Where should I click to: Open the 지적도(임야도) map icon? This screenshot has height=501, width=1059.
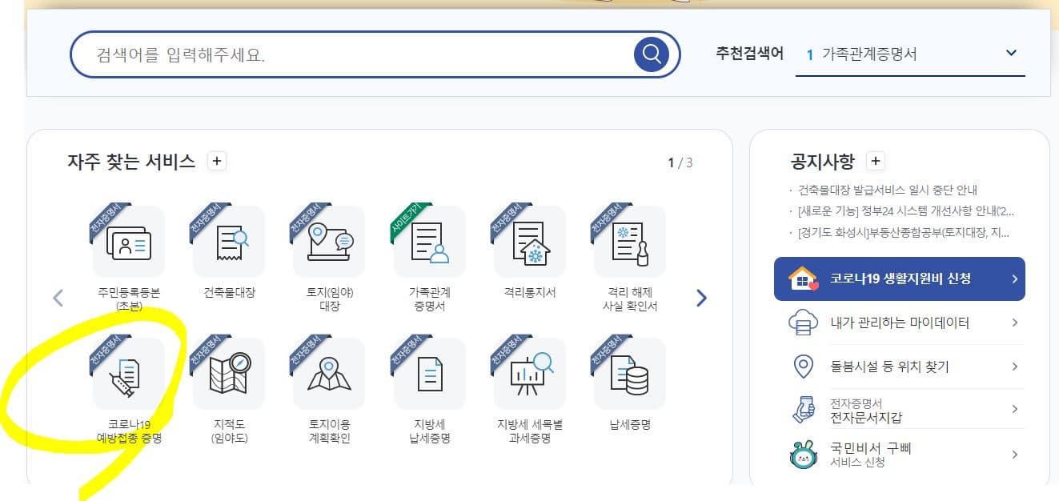[x=229, y=374]
